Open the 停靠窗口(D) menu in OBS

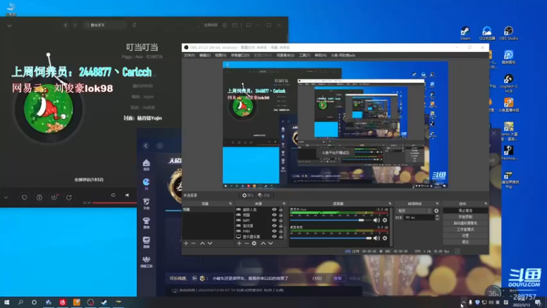click(240, 55)
